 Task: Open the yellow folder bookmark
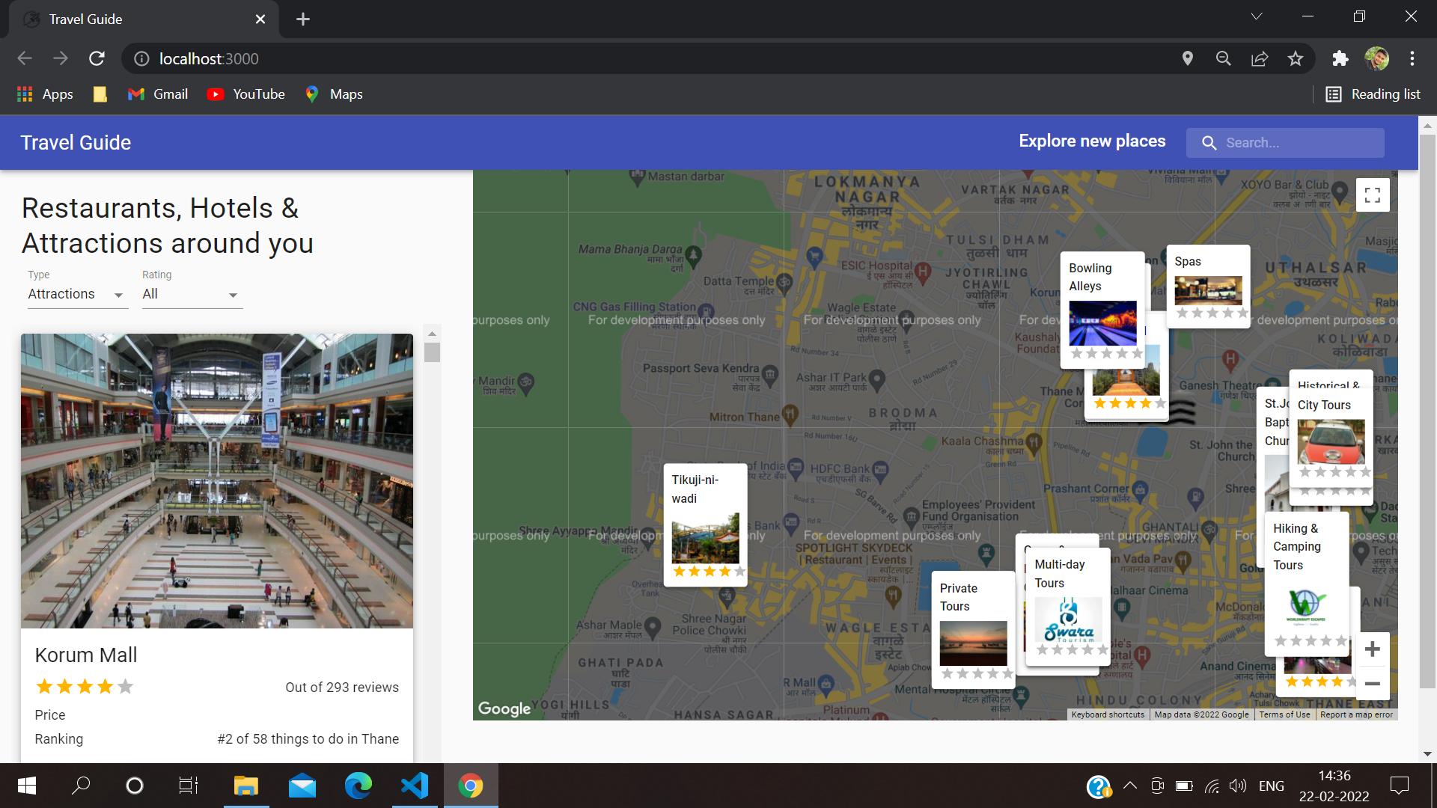pos(100,94)
